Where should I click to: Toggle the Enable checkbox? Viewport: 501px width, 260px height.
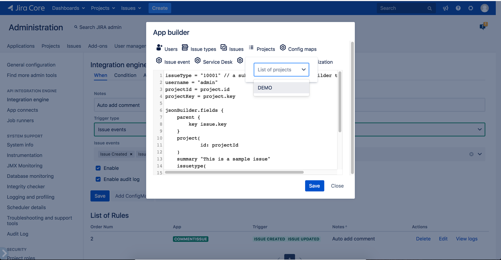[x=98, y=168]
